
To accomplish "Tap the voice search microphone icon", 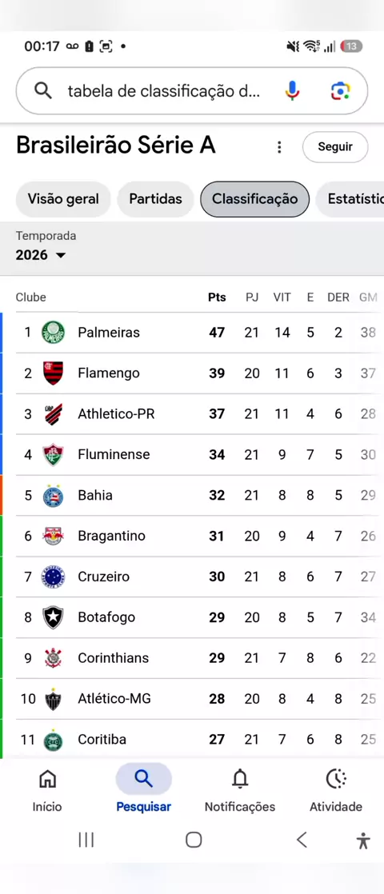I will (x=291, y=90).
